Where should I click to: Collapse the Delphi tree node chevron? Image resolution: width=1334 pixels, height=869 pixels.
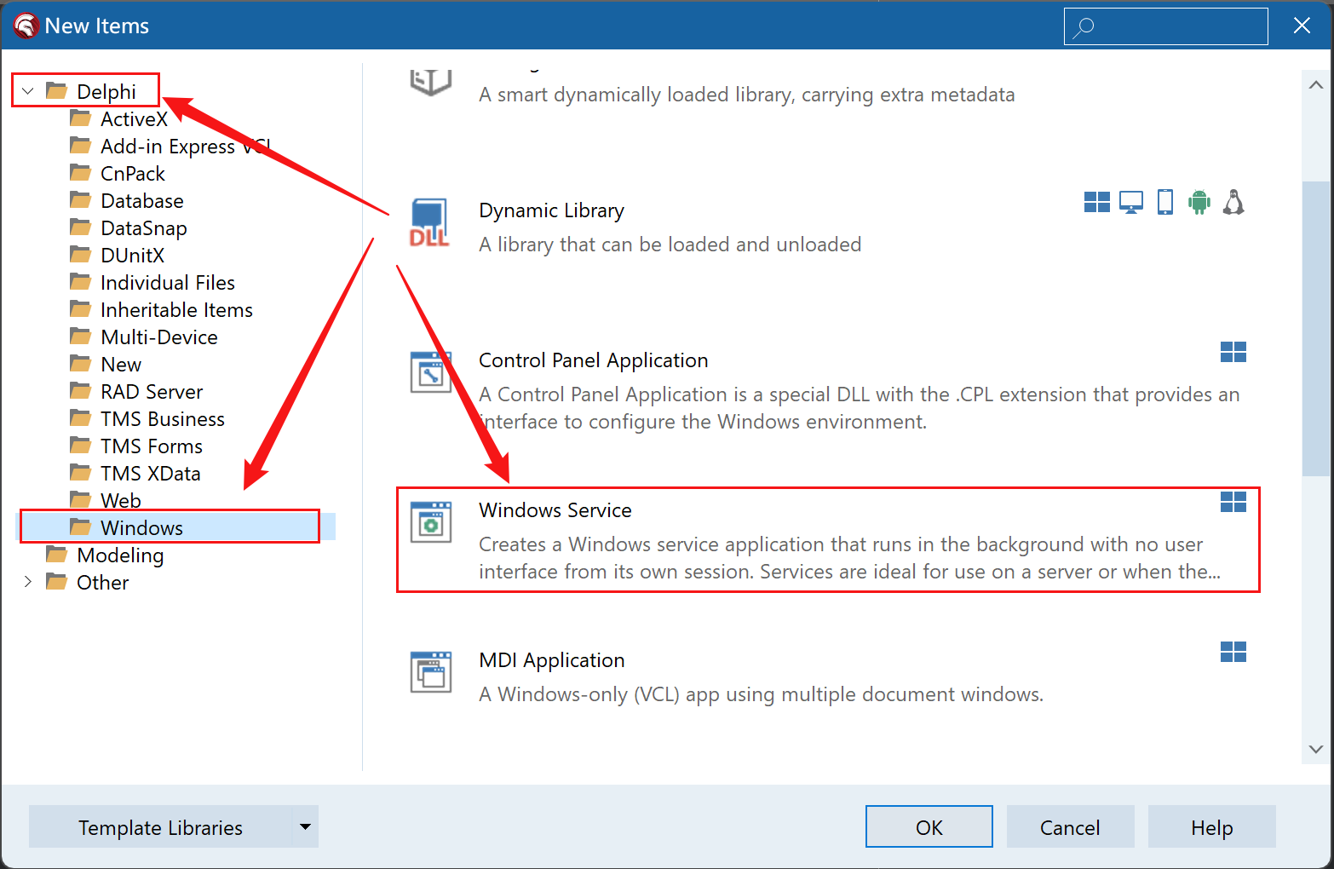(28, 91)
